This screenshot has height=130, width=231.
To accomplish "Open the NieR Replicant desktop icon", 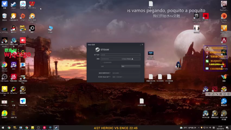I will (224, 6).
